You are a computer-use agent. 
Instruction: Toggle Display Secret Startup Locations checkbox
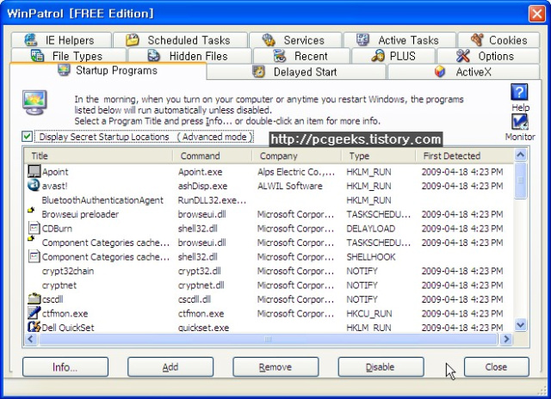(x=27, y=136)
